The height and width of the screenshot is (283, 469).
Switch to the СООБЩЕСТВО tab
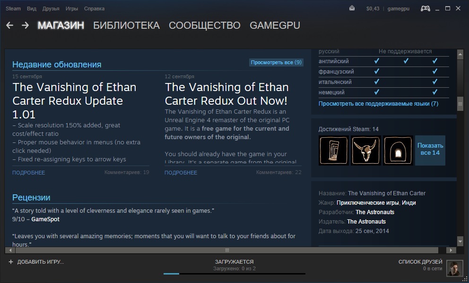(205, 25)
